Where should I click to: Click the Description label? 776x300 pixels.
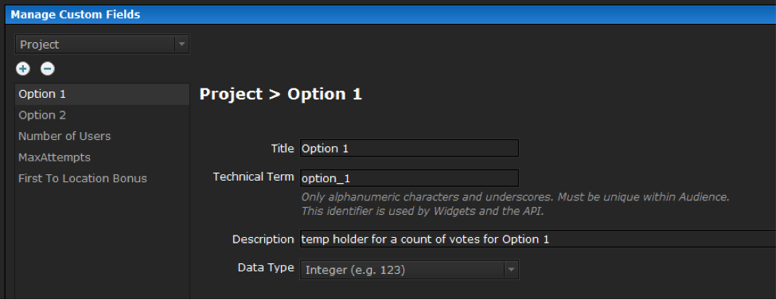click(263, 239)
